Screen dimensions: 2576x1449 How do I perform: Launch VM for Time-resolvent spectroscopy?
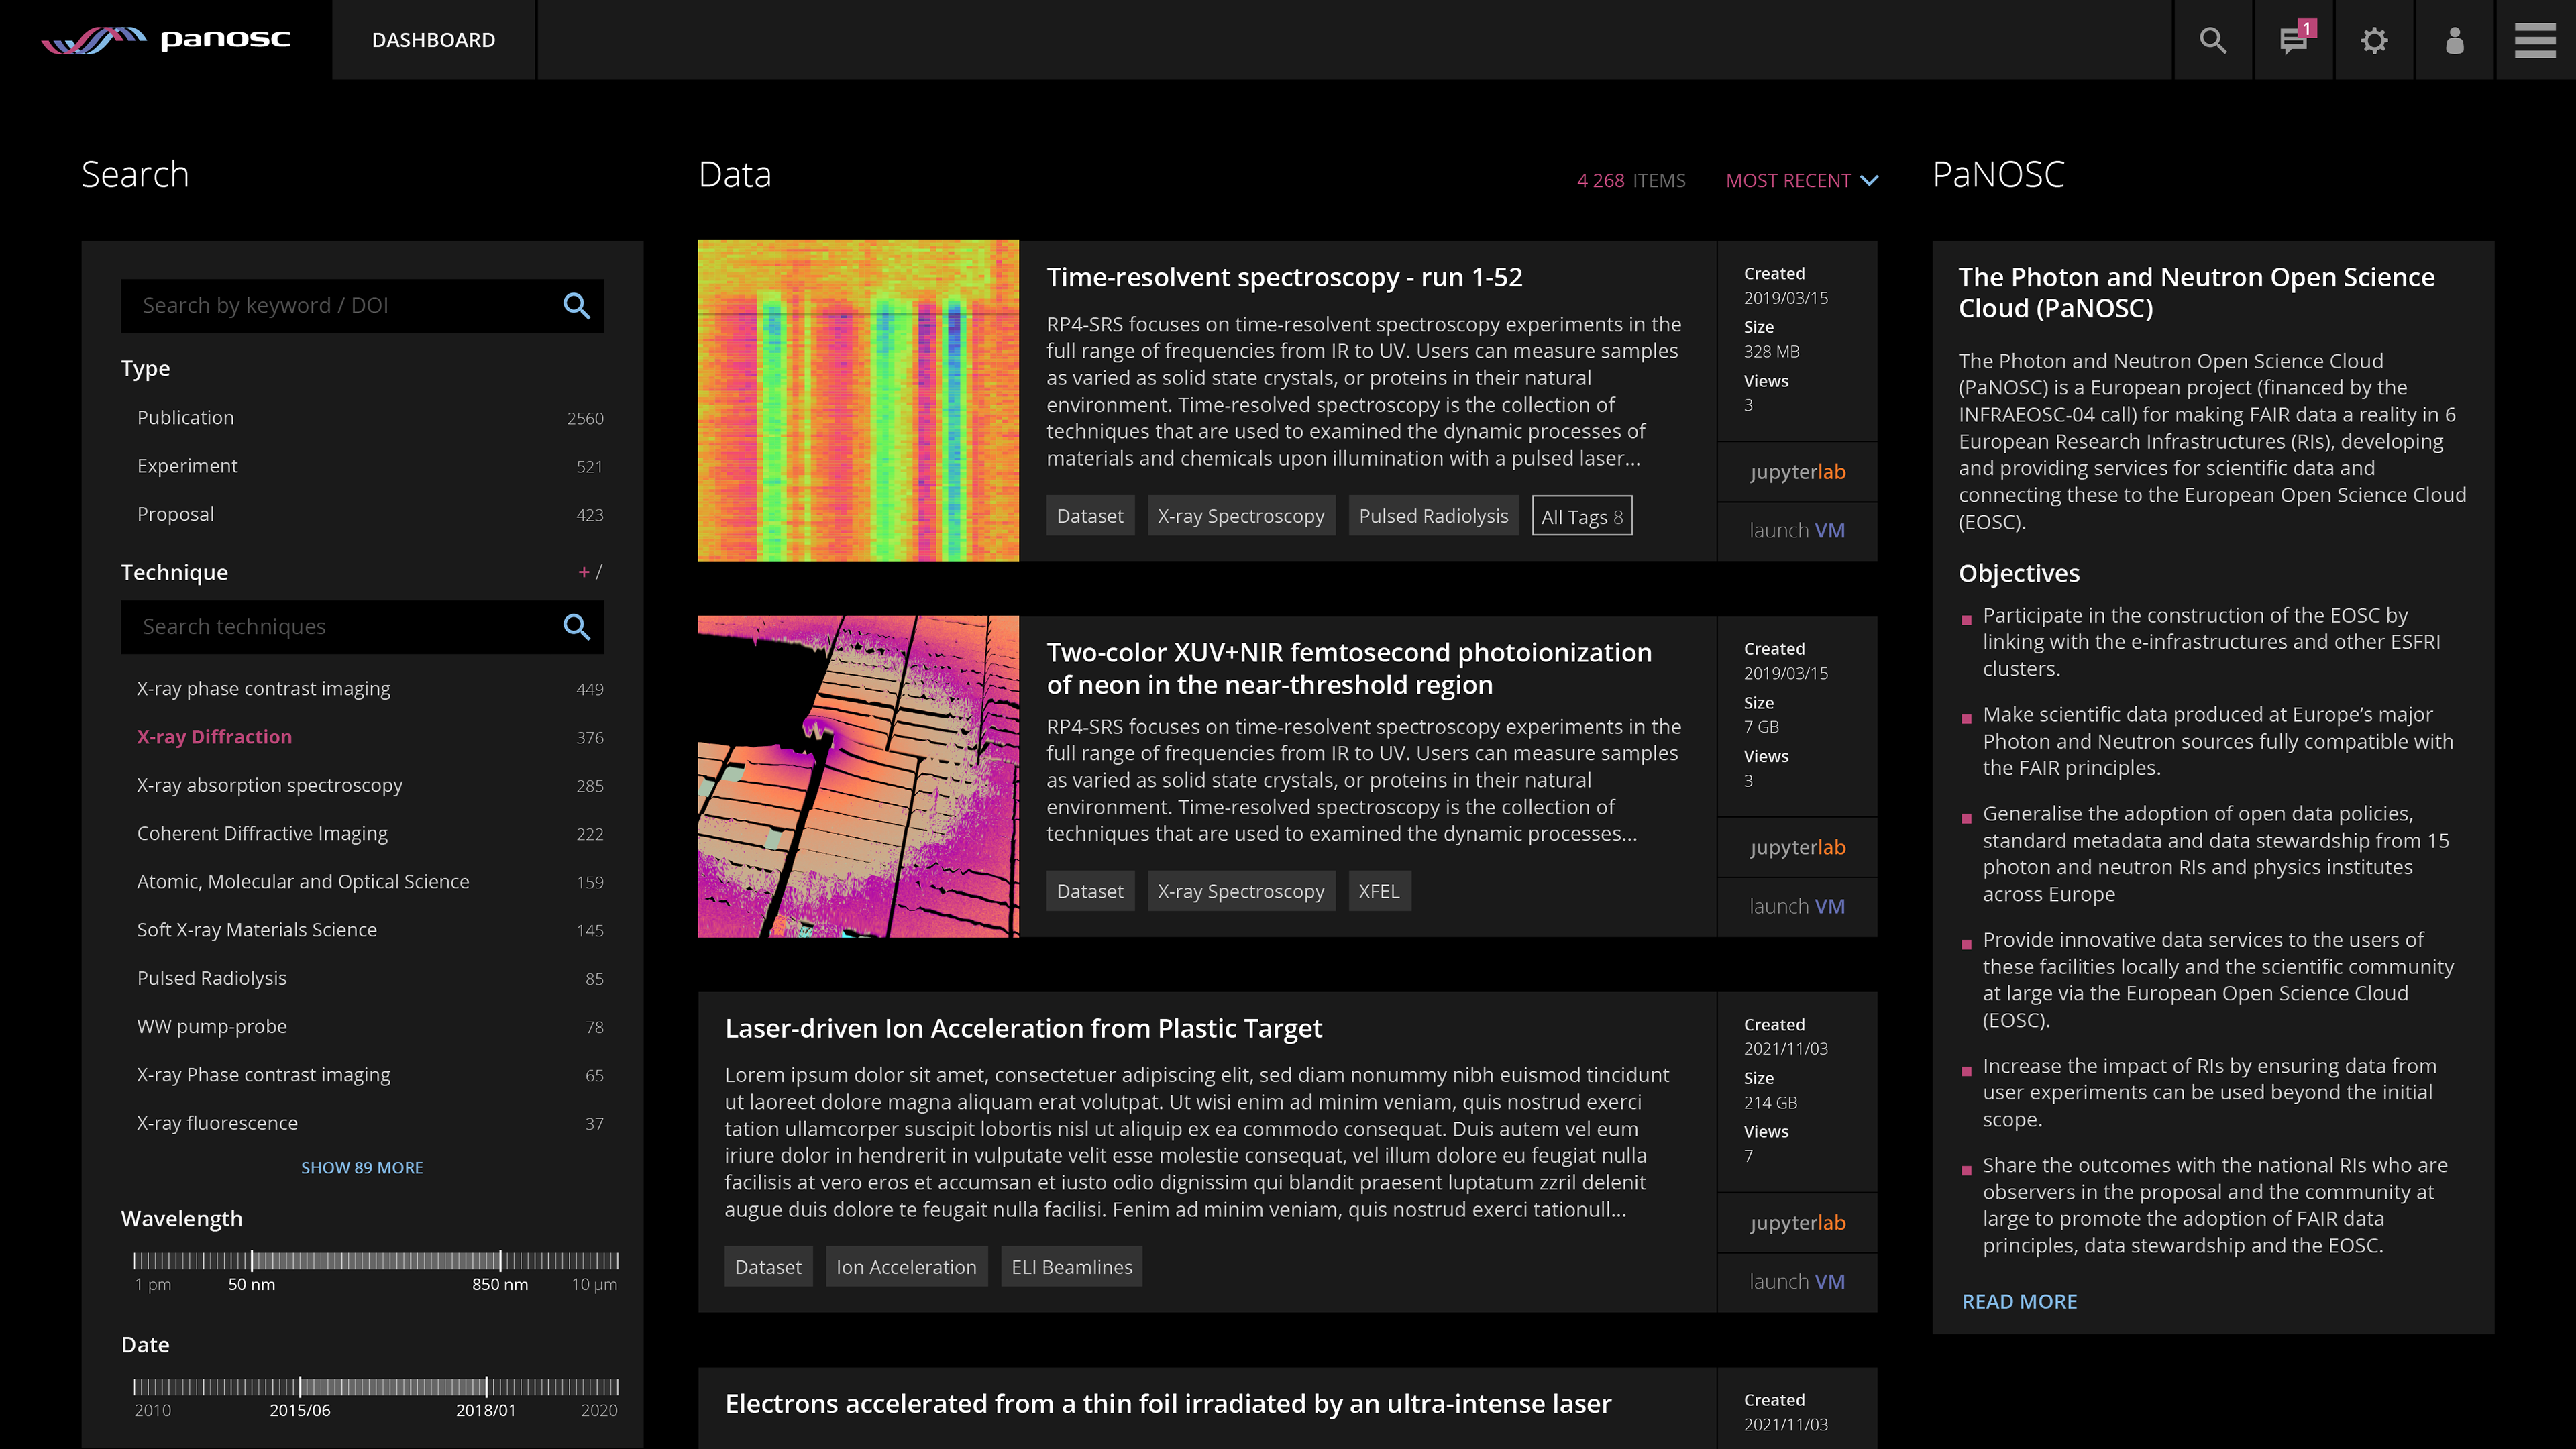(1797, 531)
